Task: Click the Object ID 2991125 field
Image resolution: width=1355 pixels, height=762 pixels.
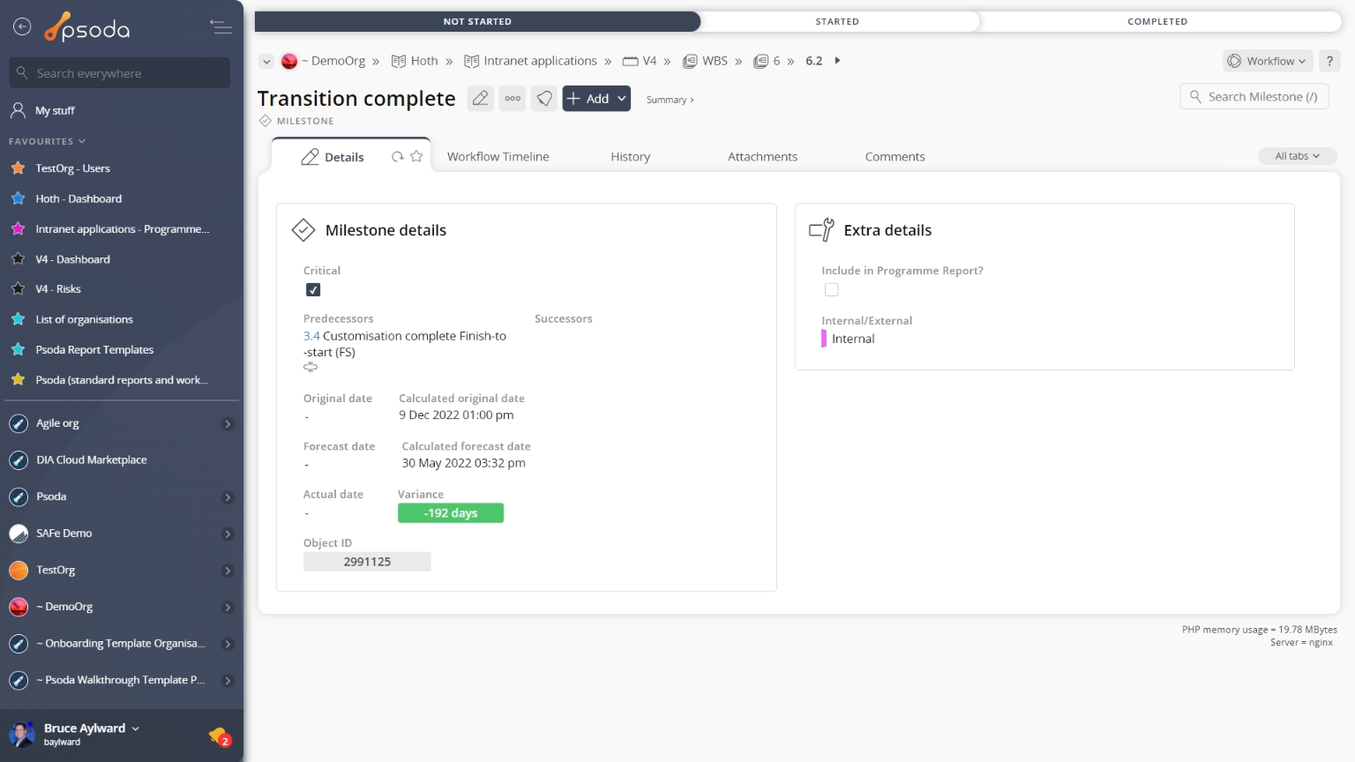Action: [367, 562]
